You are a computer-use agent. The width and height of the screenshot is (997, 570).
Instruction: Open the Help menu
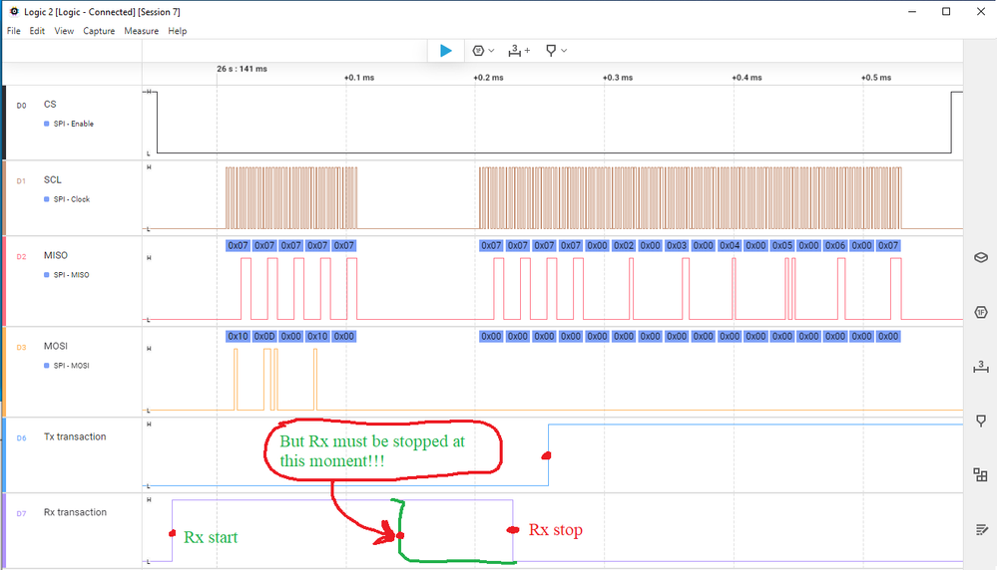tap(178, 31)
